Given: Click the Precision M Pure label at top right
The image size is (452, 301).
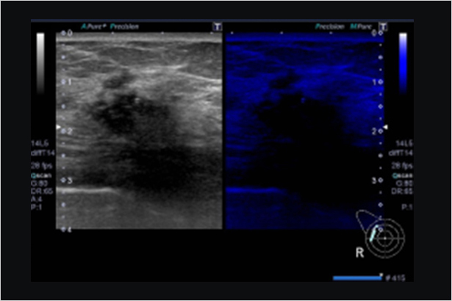Looking at the screenshot, I should [339, 27].
